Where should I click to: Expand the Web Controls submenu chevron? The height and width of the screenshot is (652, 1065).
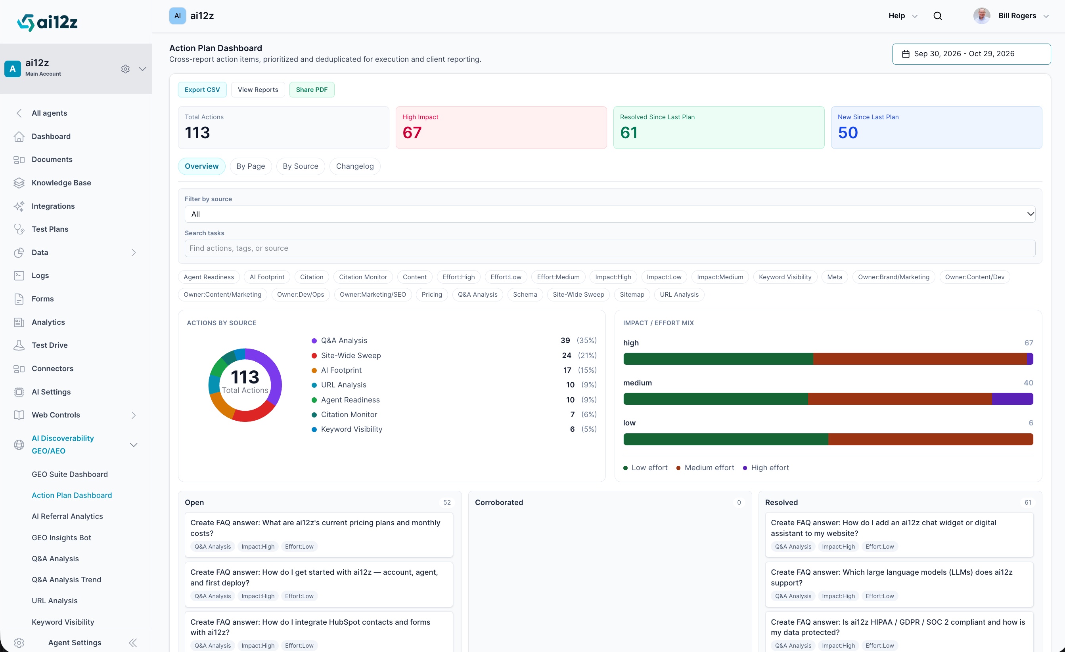[134, 415]
